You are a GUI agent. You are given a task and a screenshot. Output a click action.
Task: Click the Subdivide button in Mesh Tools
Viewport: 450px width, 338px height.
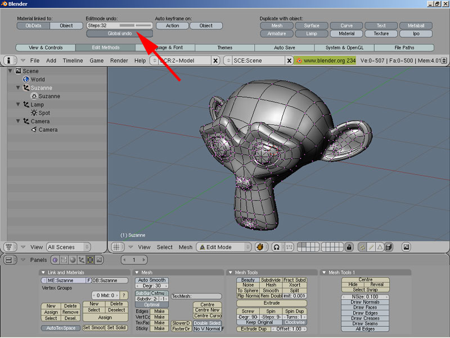click(271, 280)
